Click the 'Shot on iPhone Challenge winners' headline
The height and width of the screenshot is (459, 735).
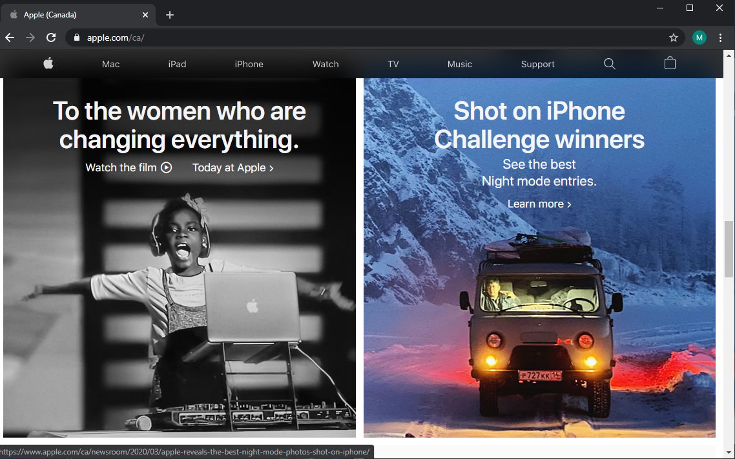(539, 125)
